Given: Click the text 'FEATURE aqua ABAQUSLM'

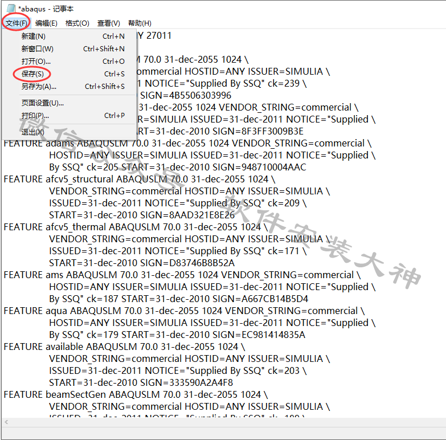Looking at the screenshot, I should 62,311.
